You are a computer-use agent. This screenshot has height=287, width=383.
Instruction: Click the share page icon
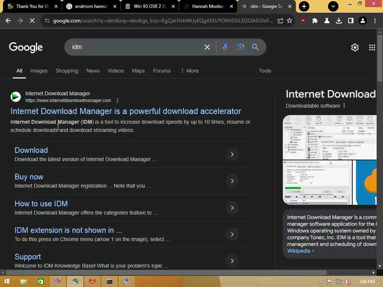tap(280, 21)
